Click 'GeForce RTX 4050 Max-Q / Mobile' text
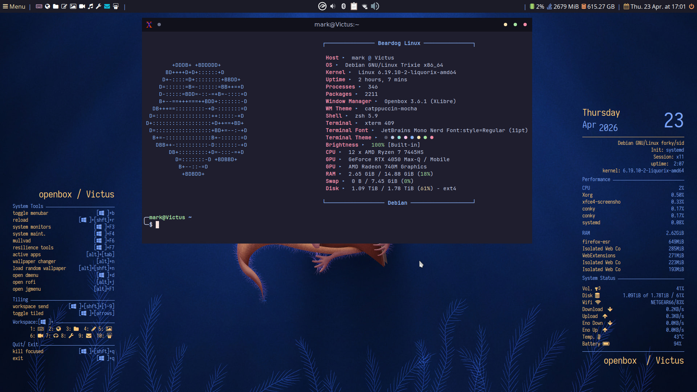 tap(399, 159)
